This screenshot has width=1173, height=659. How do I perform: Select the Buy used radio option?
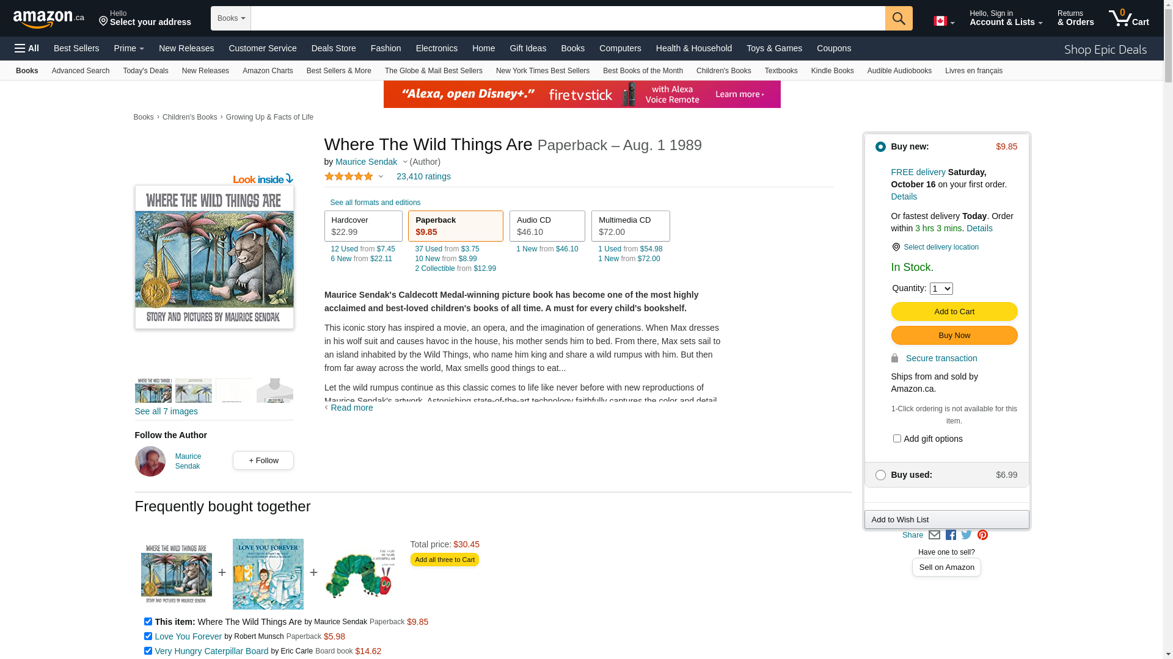(x=880, y=475)
